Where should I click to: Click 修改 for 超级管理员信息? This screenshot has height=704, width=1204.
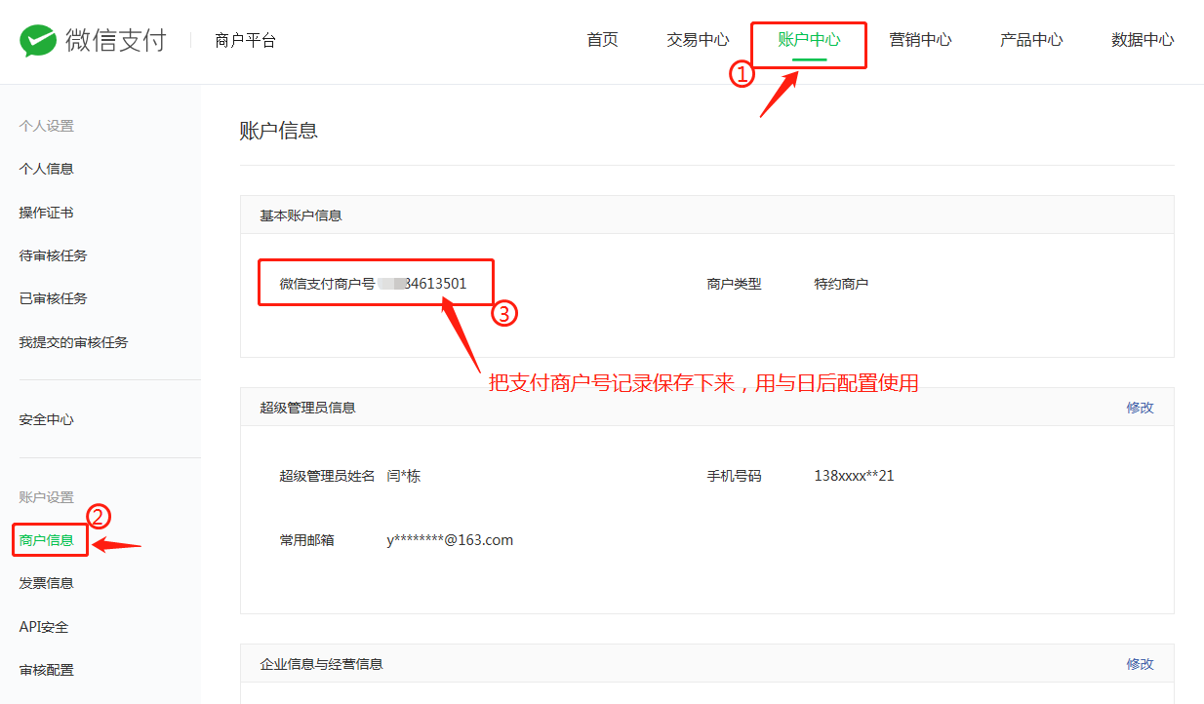[x=1141, y=408]
